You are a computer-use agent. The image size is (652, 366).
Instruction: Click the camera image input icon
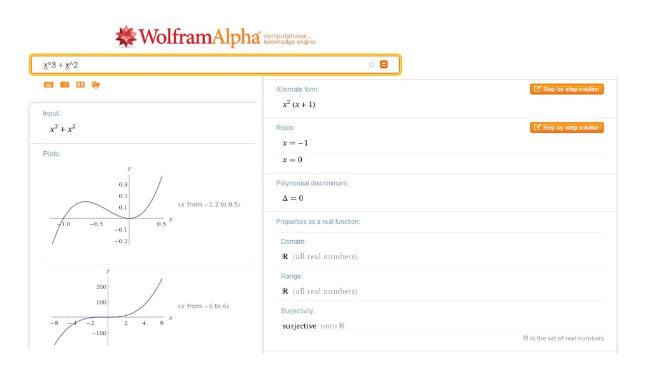coord(64,85)
